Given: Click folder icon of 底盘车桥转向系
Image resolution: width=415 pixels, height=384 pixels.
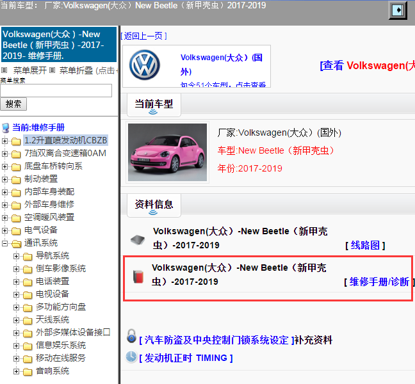Looking at the screenshot, I should coord(16,167).
